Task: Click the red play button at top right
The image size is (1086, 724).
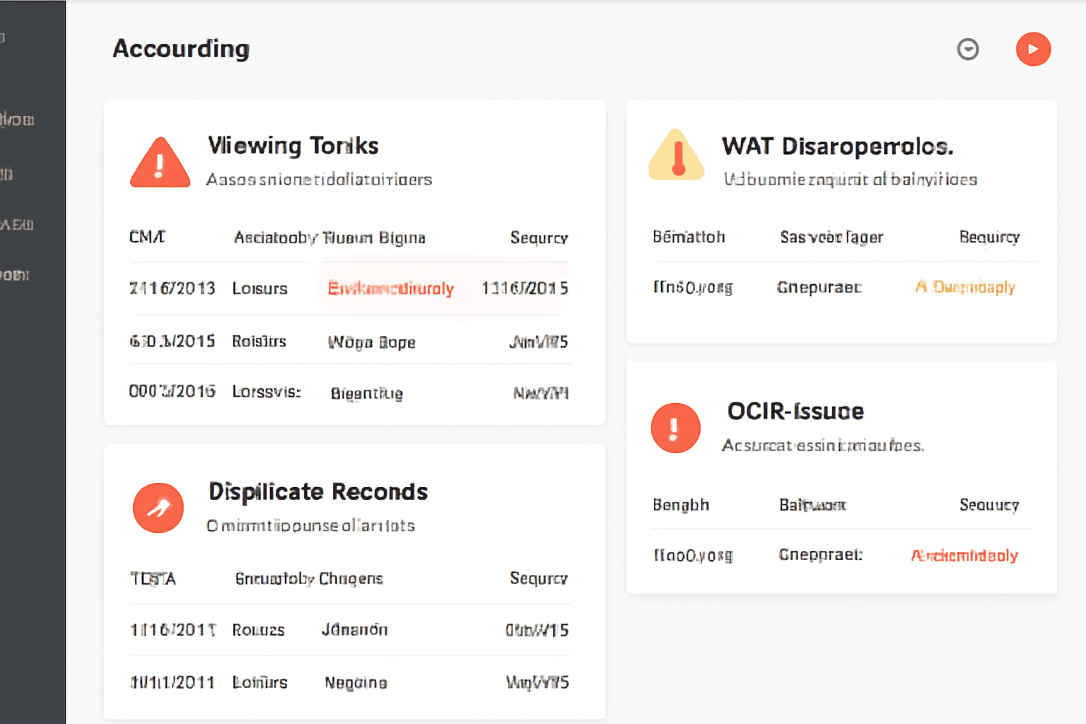Action: click(1033, 49)
